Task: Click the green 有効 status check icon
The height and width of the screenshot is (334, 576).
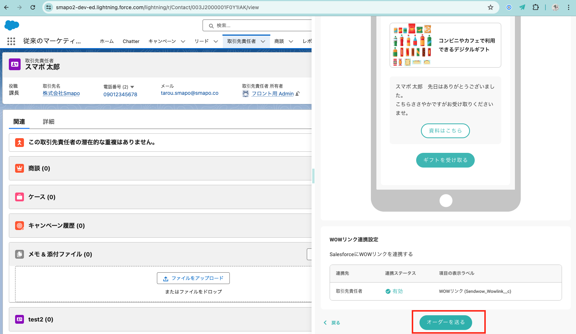Action: [388, 291]
